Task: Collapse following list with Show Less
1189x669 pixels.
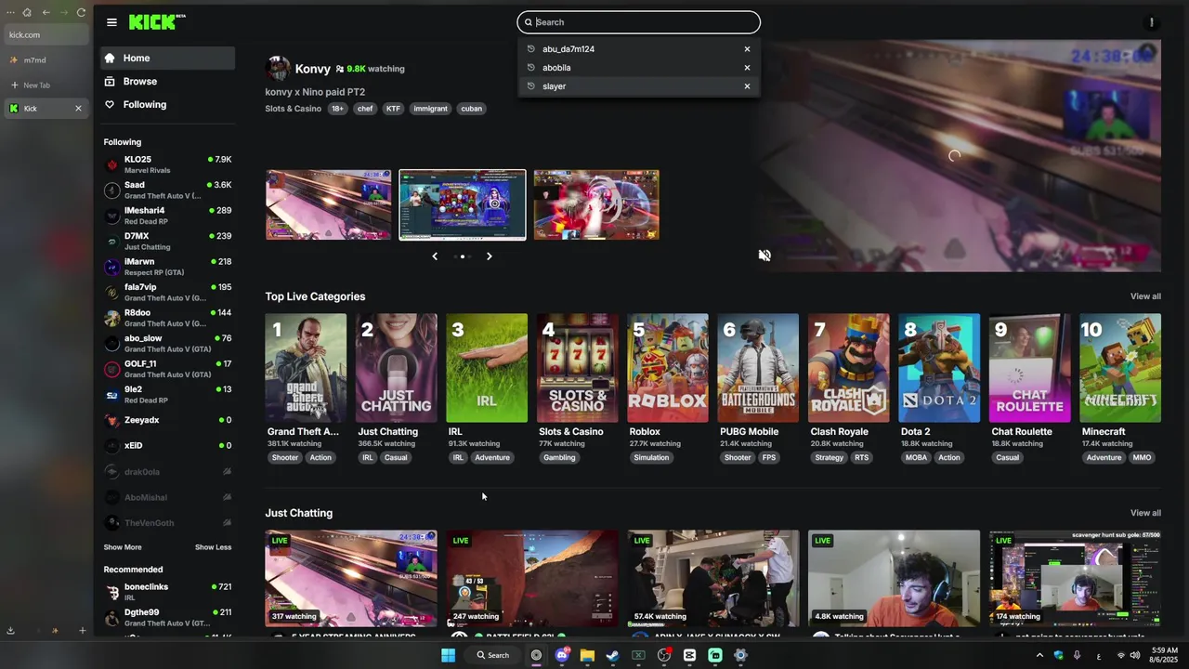Action: tap(213, 547)
